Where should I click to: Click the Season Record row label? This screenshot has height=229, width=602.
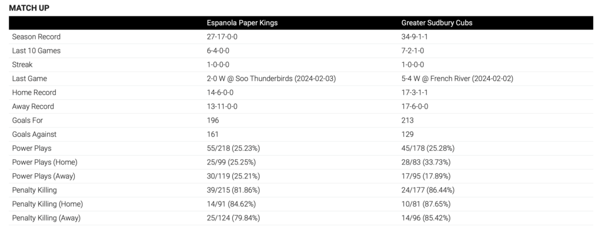click(36, 37)
